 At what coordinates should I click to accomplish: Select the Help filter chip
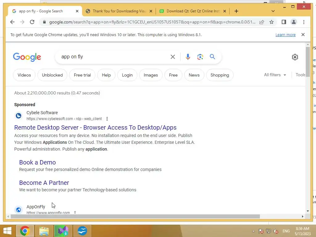pyautogui.click(x=106, y=75)
